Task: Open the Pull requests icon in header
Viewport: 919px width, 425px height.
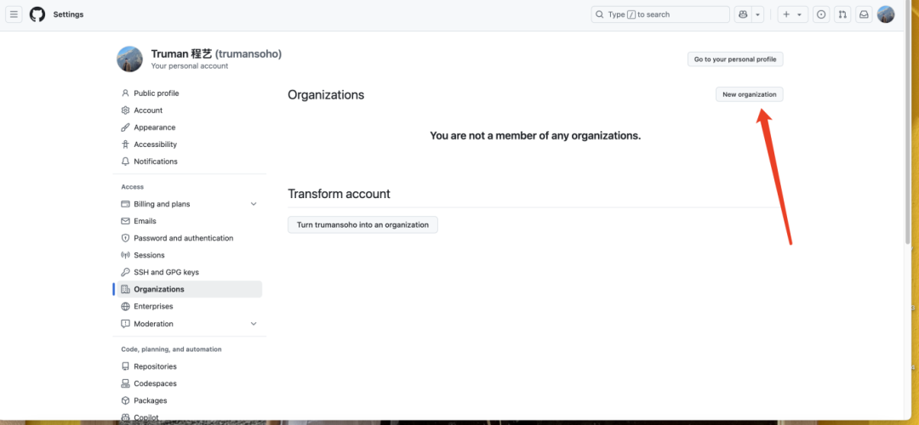Action: (x=842, y=14)
